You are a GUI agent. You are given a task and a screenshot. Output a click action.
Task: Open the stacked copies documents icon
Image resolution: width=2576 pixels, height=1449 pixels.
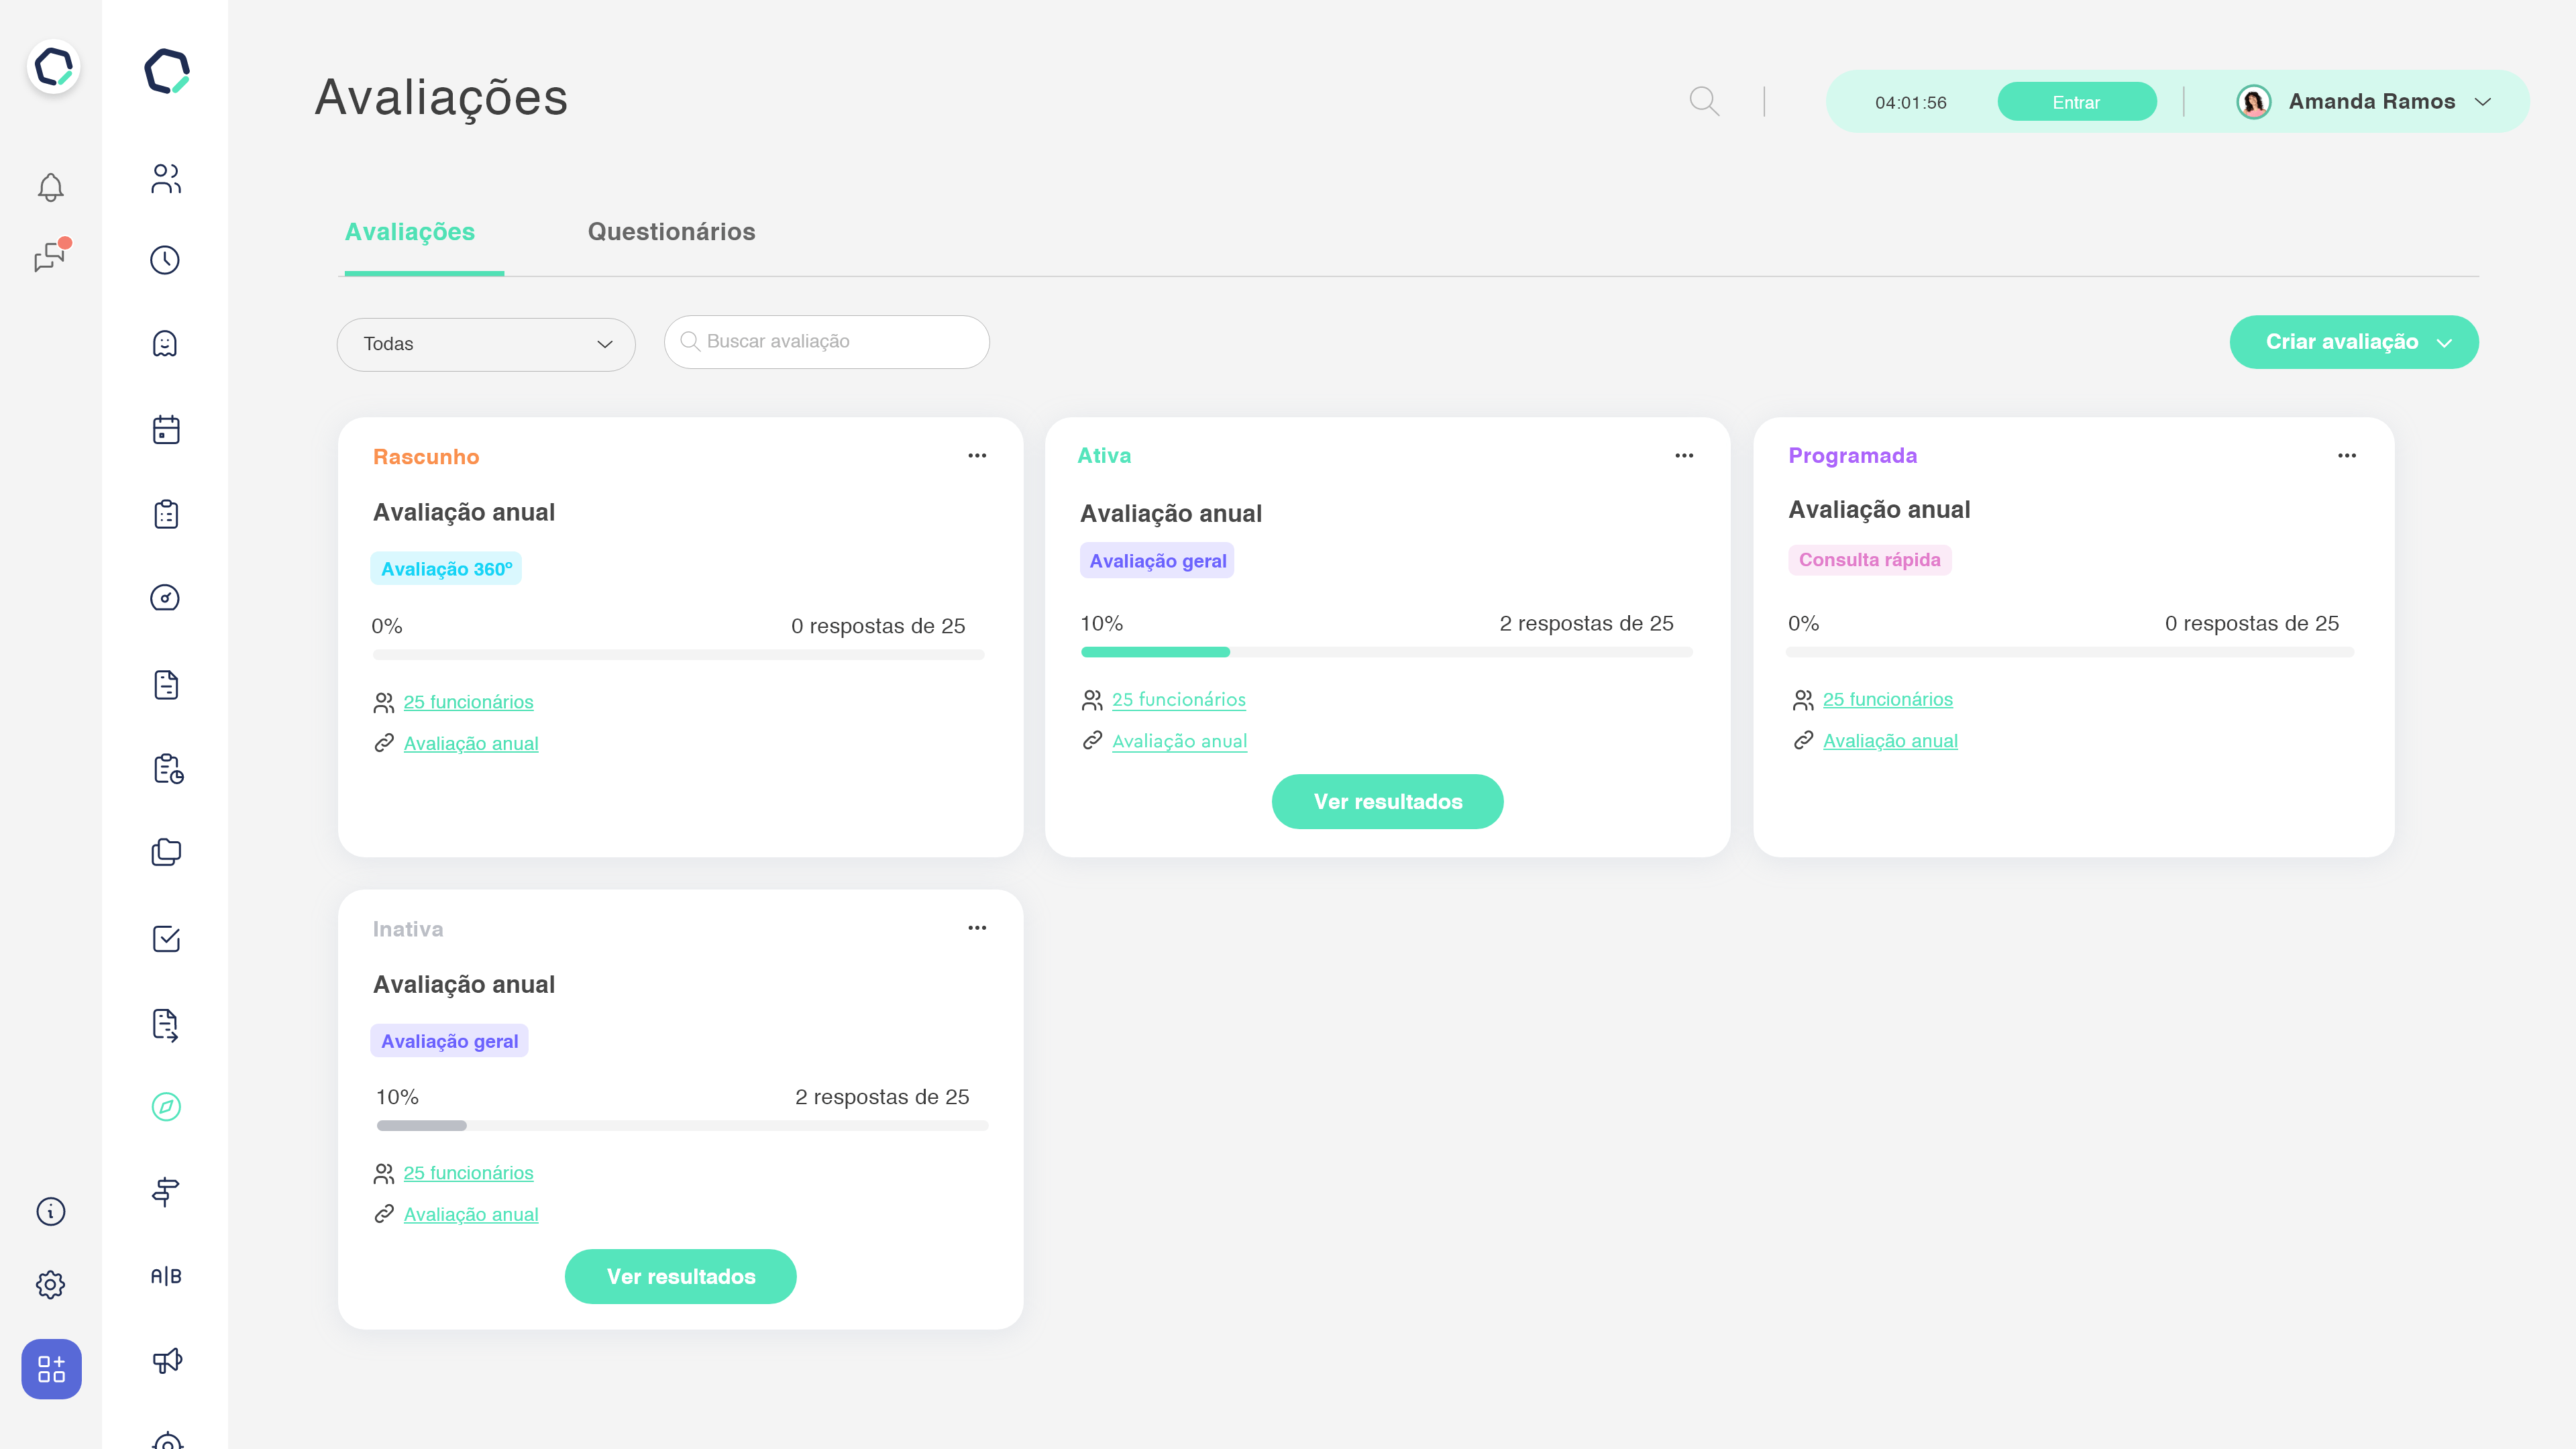coord(166,852)
